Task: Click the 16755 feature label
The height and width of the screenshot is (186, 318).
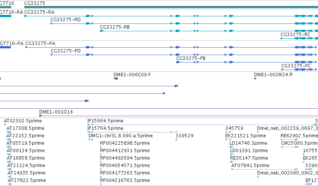Action: pyautogui.click(x=310, y=151)
